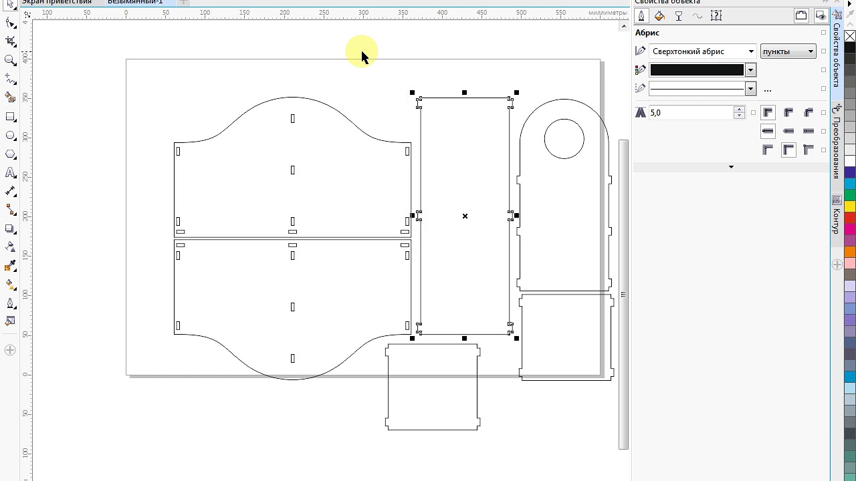Select the Ellipse tool

click(10, 135)
